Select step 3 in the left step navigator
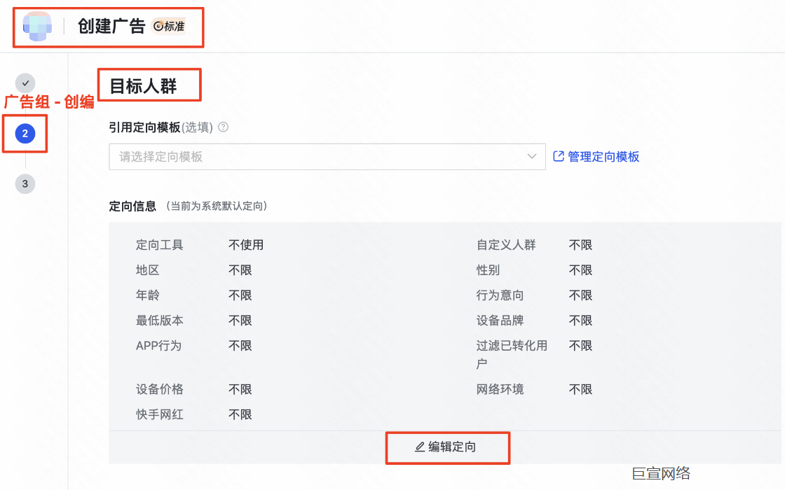The image size is (785, 490). click(x=25, y=183)
